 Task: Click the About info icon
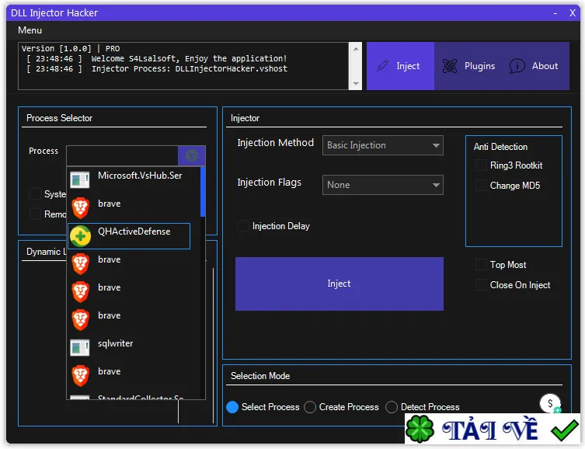(x=517, y=66)
